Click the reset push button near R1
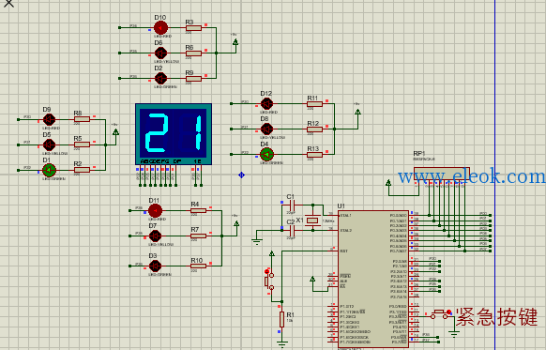 tap(269, 282)
